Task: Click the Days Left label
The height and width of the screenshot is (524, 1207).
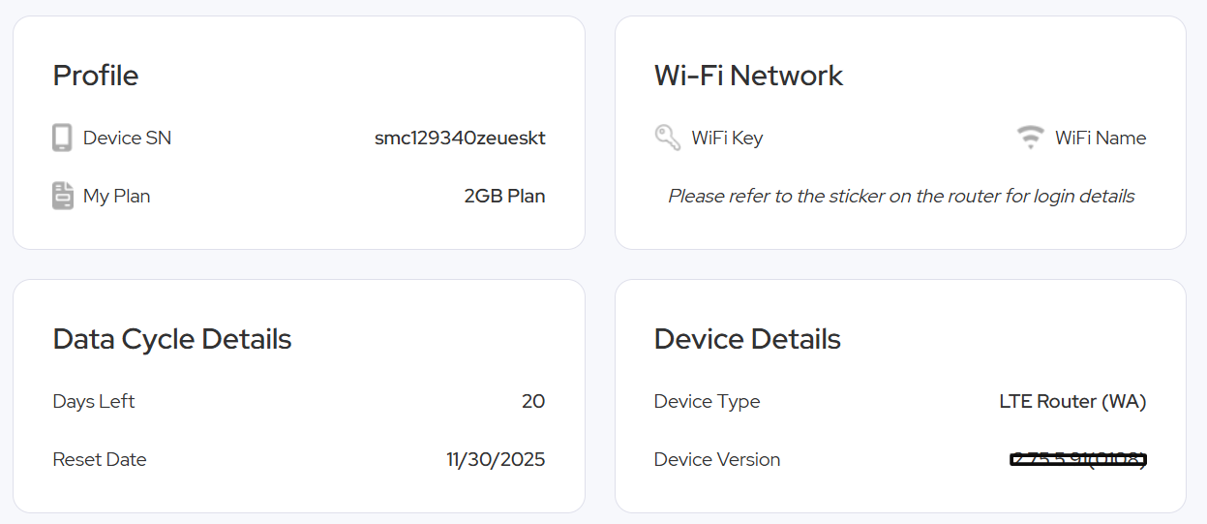Action: point(94,401)
